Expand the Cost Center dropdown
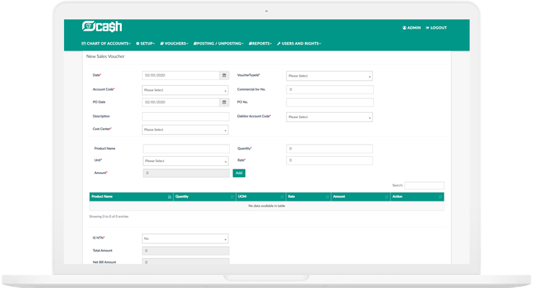The height and width of the screenshot is (288, 533). pyautogui.click(x=185, y=129)
